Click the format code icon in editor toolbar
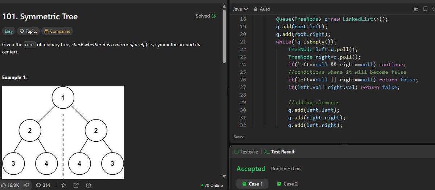This screenshot has height=190, width=435. click(x=415, y=9)
